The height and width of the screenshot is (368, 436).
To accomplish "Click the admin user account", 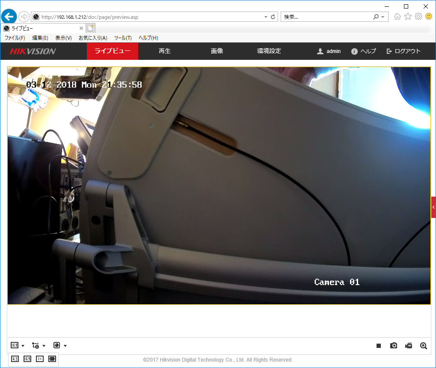I will click(x=329, y=51).
